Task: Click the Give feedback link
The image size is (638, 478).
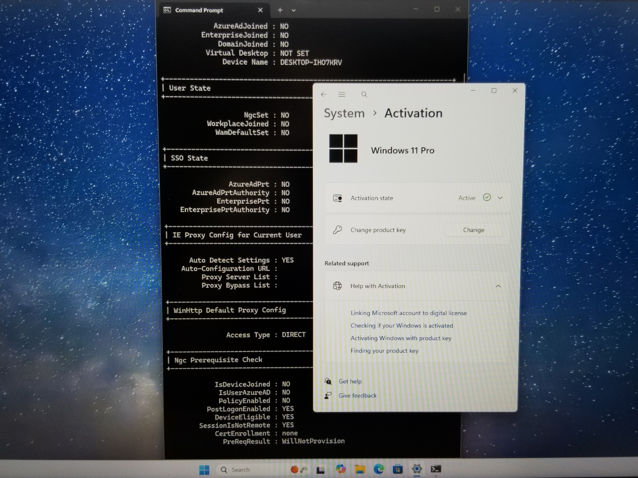Action: (x=358, y=396)
